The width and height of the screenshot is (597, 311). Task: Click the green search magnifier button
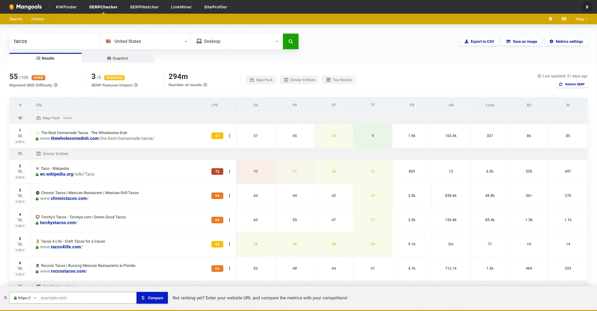(x=290, y=41)
